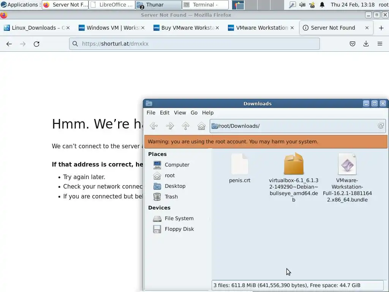Open Save to Pocket in Firefox toolbar
This screenshot has width=389, height=292.
point(352,44)
